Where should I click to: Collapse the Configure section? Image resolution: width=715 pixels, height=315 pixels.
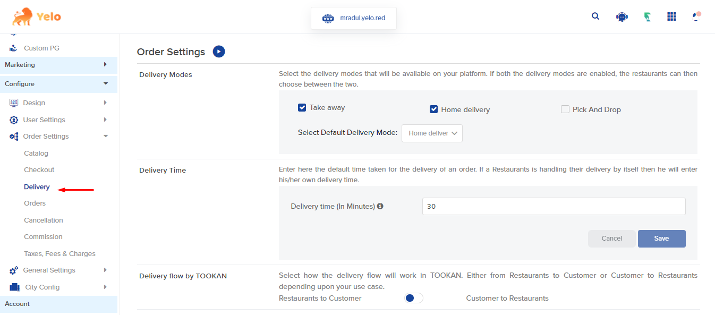click(x=58, y=84)
